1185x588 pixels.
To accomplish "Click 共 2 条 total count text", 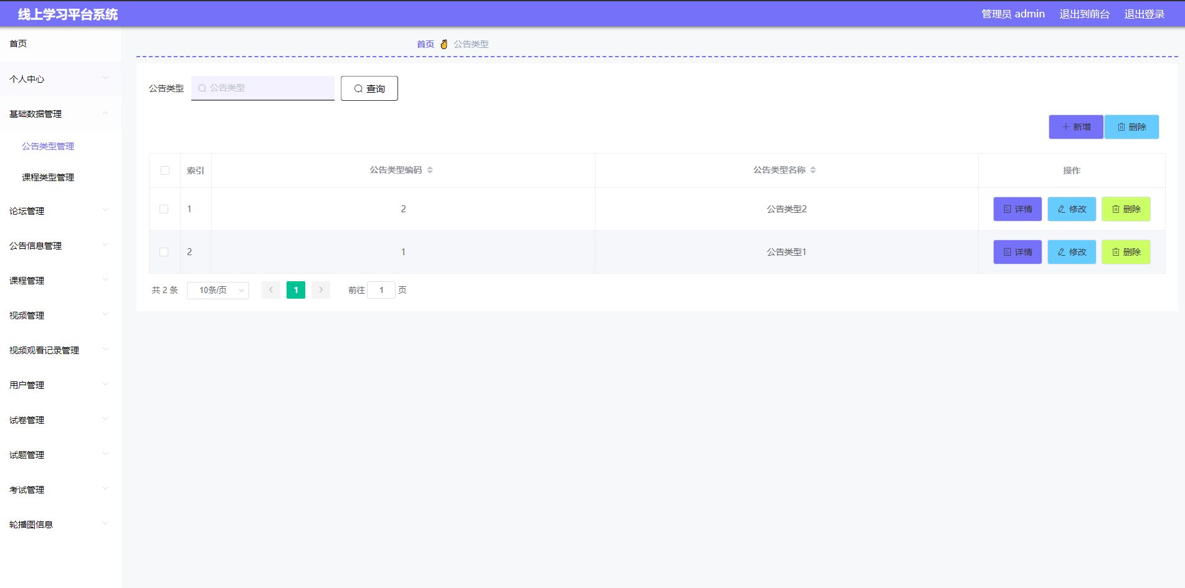I will point(165,290).
